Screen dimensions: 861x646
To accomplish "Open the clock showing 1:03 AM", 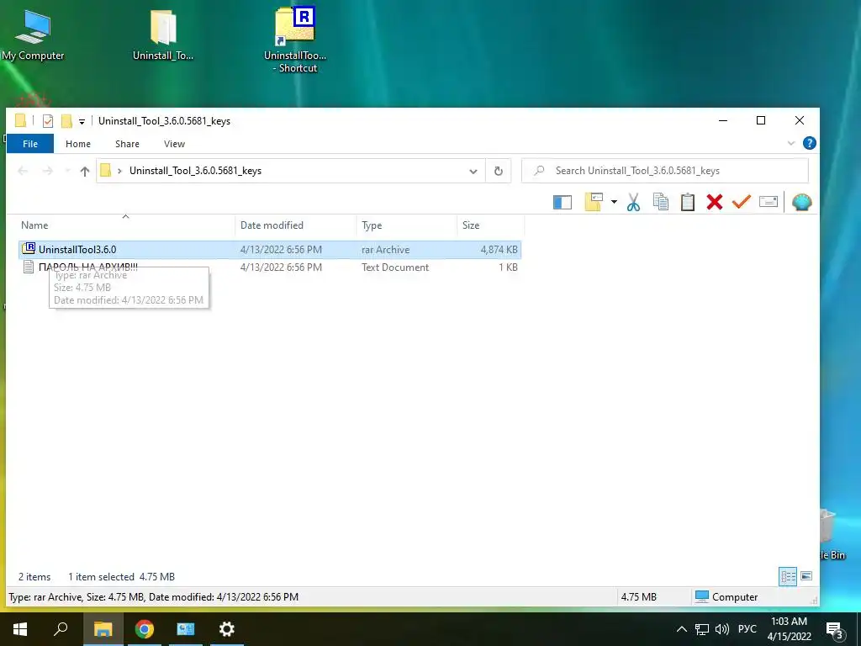I will [x=789, y=629].
